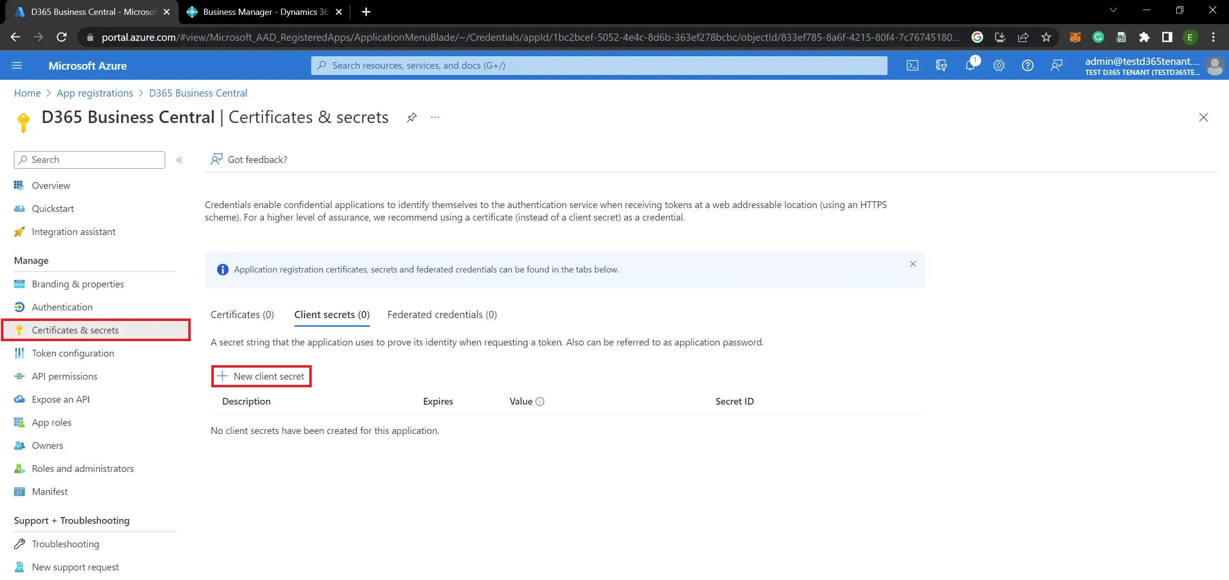The width and height of the screenshot is (1229, 580).
Task: Click the Secret ID column header
Action: [x=735, y=402]
